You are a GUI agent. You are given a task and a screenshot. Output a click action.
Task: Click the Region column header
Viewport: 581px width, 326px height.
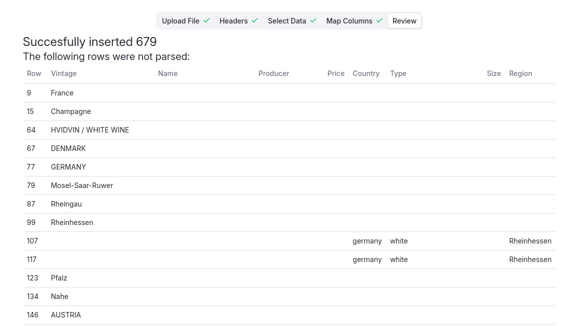click(520, 73)
